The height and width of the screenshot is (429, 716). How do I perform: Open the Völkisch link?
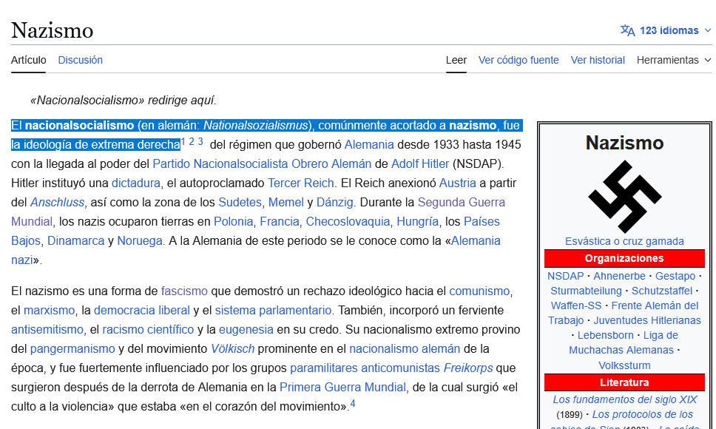(232, 348)
